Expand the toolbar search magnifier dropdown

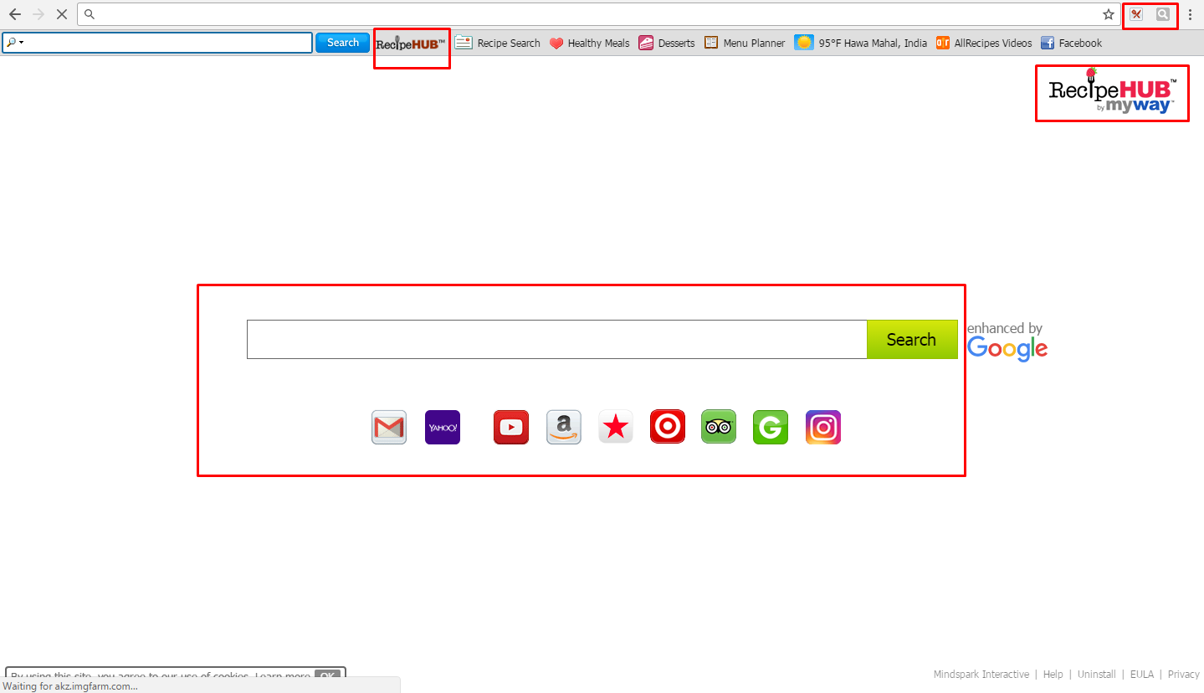pos(15,43)
